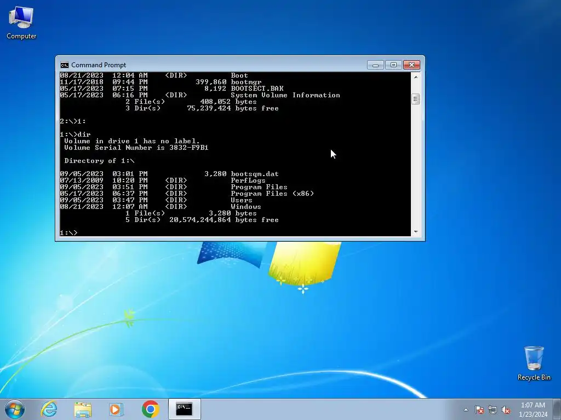Launch Internet Explorer from the taskbar
Viewport: 561px width, 420px height.
coord(49,409)
